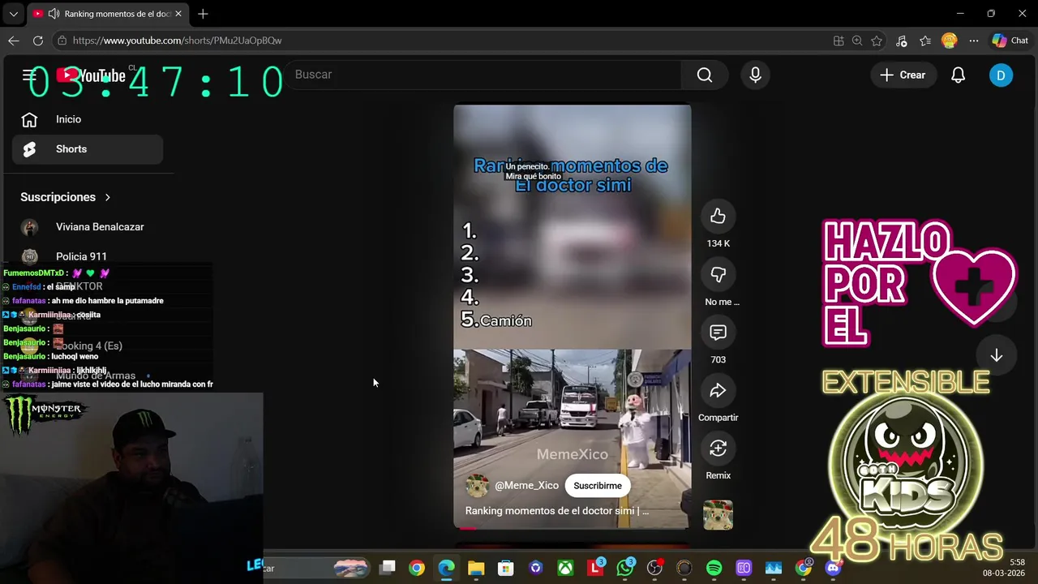Click the media control music-note icon

901,41
